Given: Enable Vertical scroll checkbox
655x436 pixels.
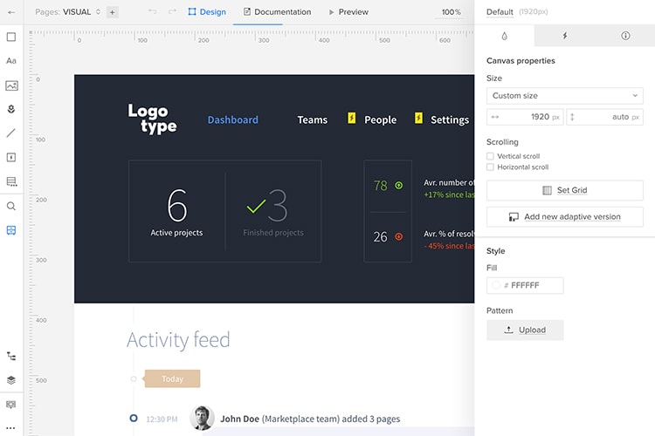Looking at the screenshot, I should click(x=491, y=156).
